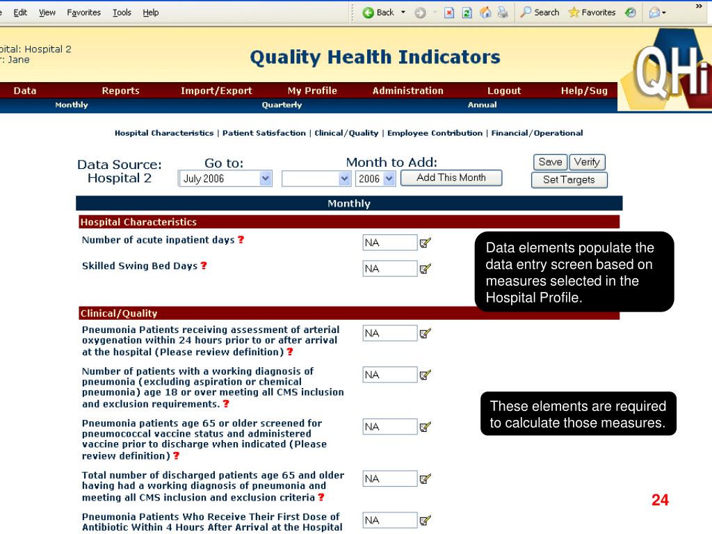Open the My Profile tab
This screenshot has height=534, width=712.
pyautogui.click(x=312, y=91)
